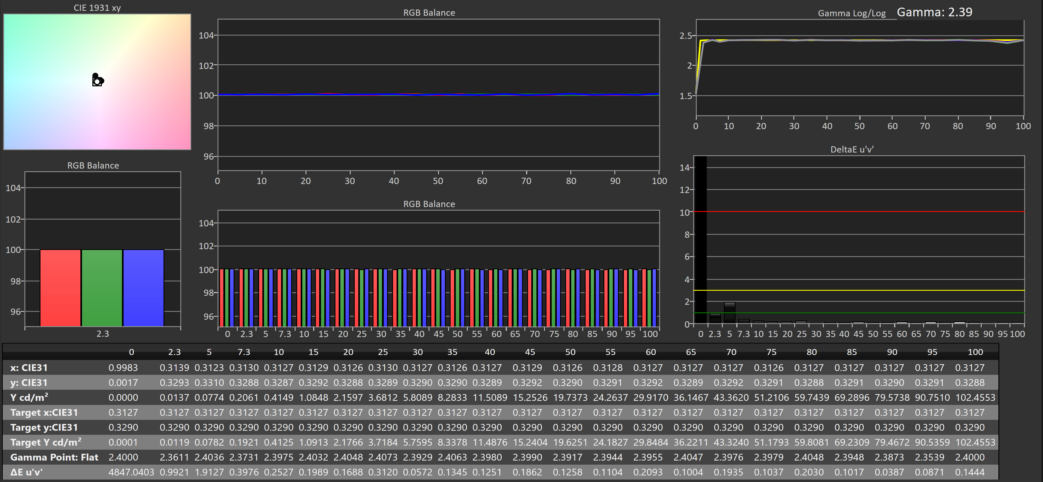Select column header 100 in data table

(975, 352)
